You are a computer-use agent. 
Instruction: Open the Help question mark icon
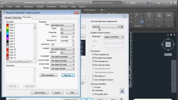click(x=159, y=3)
